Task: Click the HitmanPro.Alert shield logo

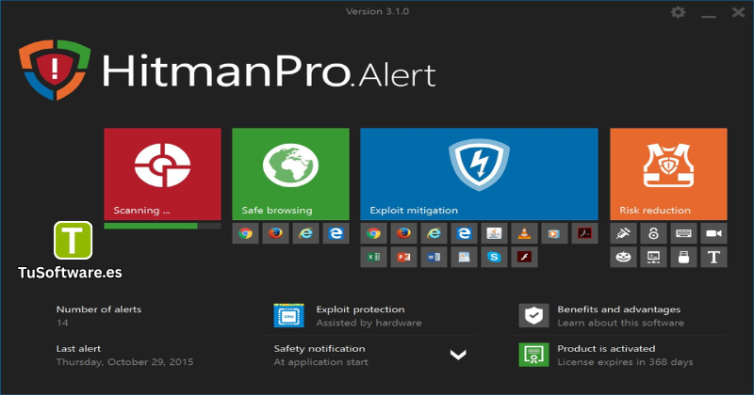Action: click(55, 71)
